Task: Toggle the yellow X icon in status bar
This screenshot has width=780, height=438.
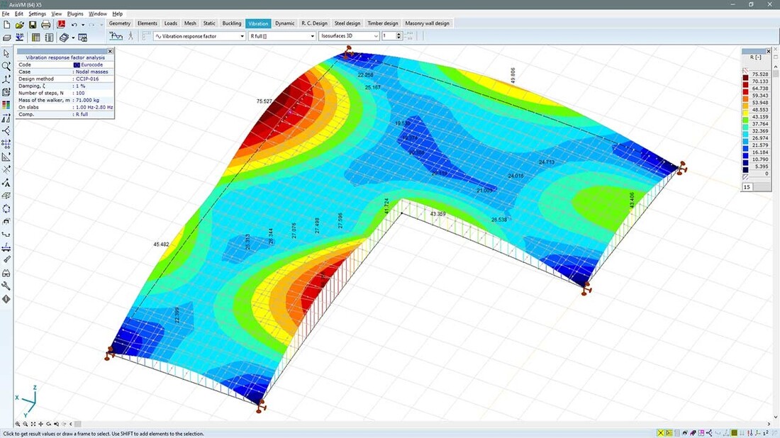Action: coord(661,432)
